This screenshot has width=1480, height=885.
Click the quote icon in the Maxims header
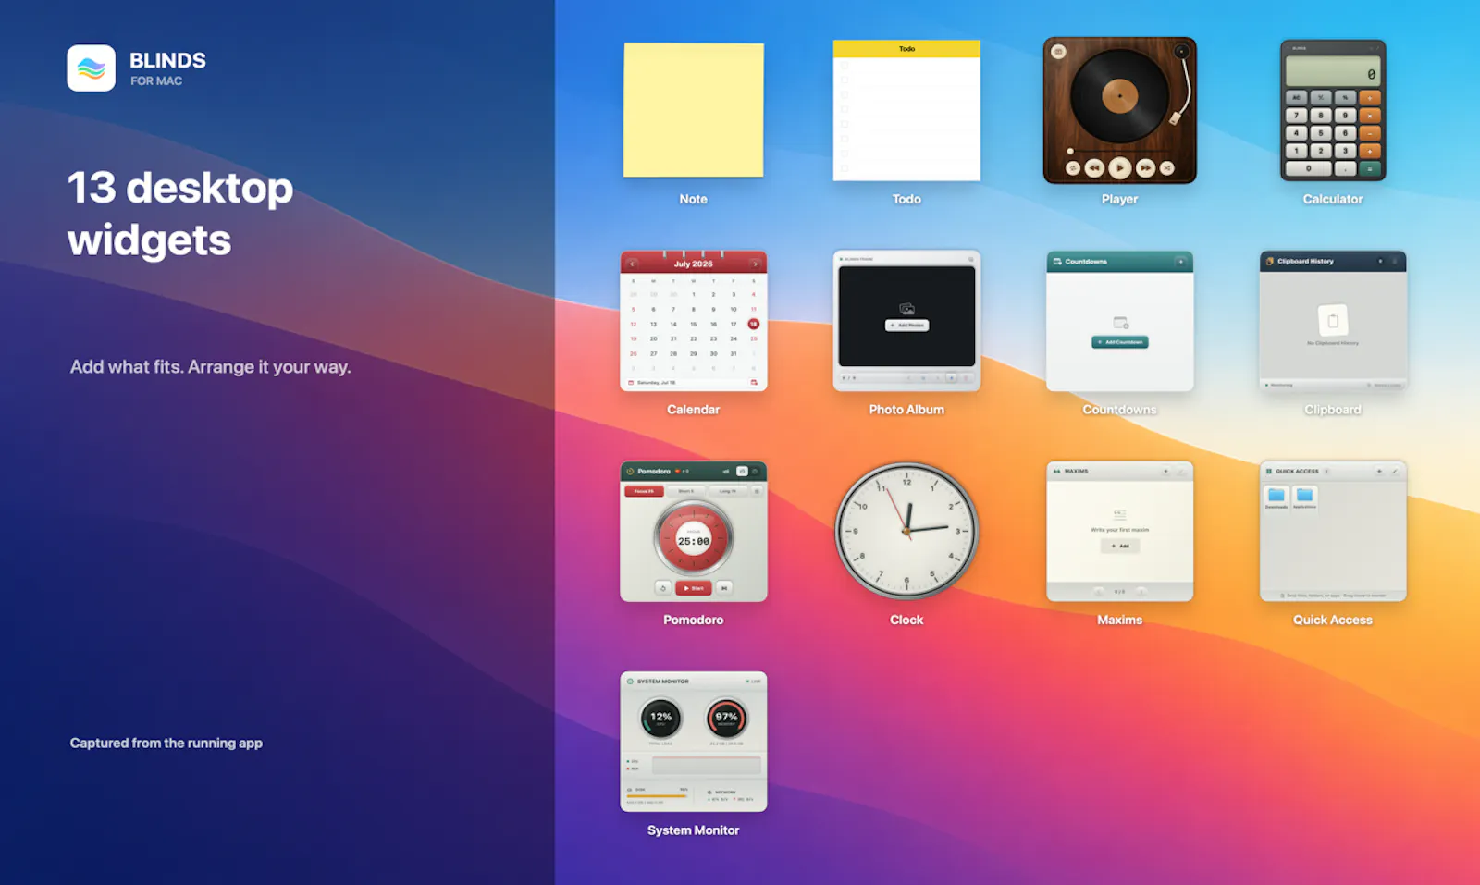pos(1056,472)
